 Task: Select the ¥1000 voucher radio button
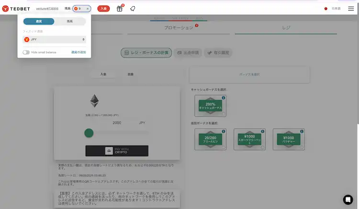tap(302, 147)
